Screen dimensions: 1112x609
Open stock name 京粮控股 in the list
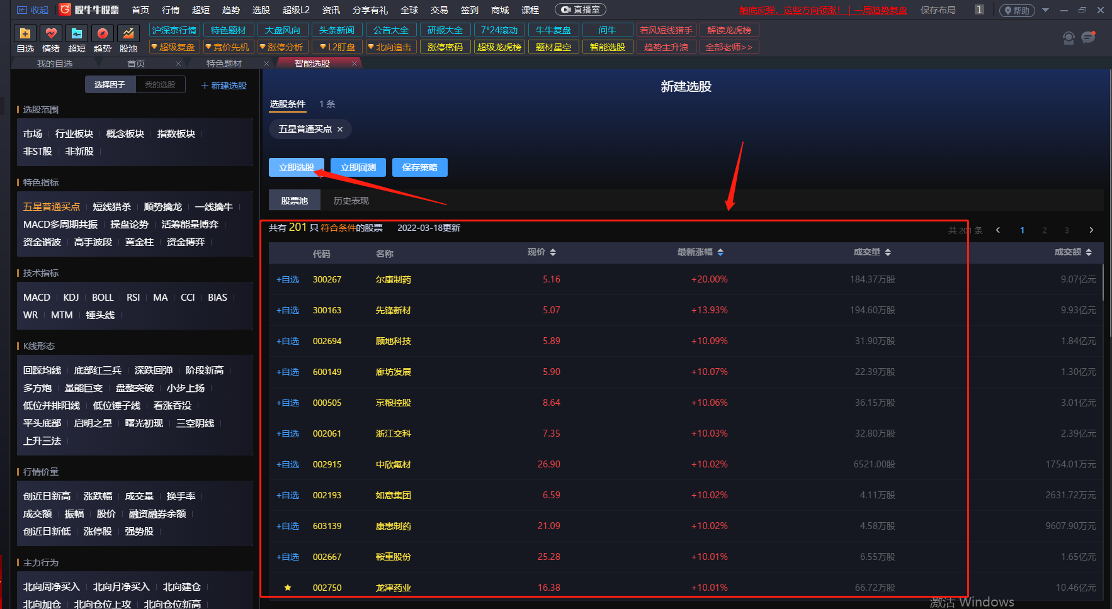pyautogui.click(x=394, y=403)
